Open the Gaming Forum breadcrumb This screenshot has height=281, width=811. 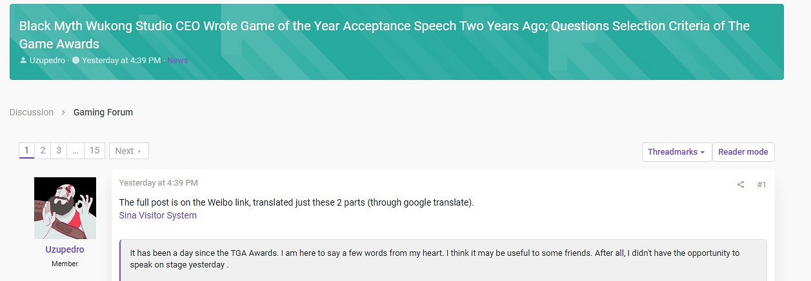[x=103, y=112]
